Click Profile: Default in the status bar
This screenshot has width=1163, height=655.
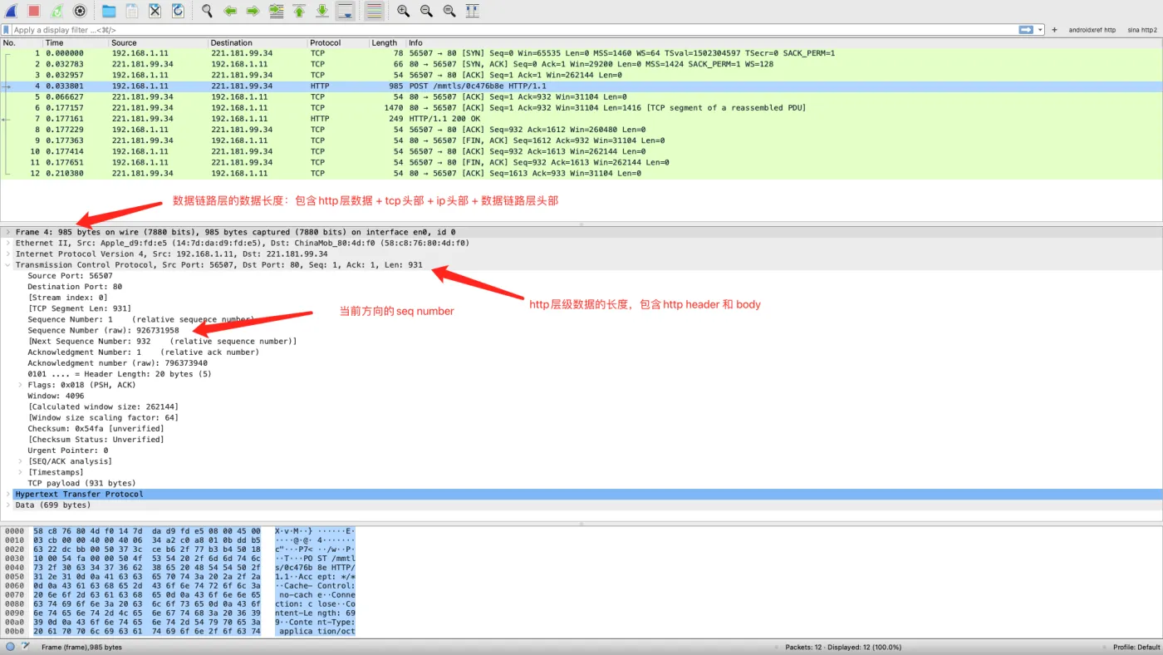click(1136, 647)
